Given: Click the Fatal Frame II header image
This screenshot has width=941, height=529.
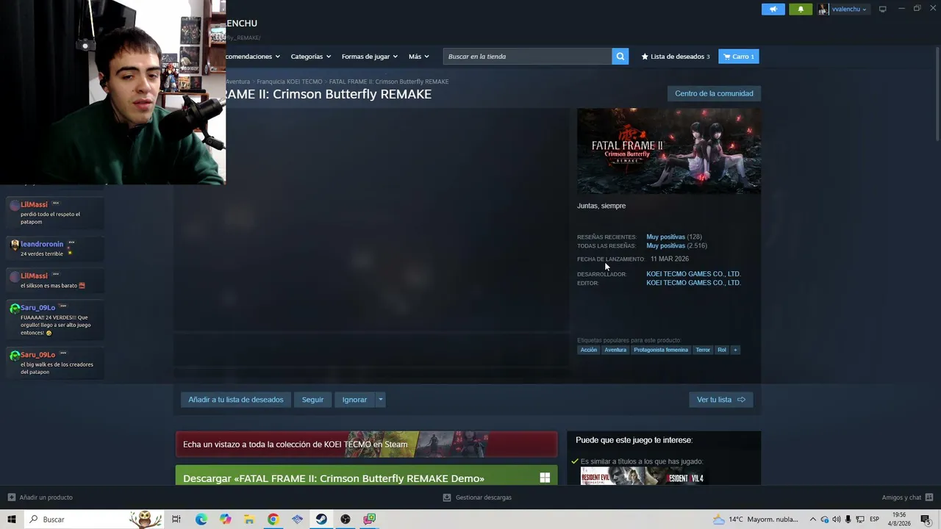Looking at the screenshot, I should click(669, 151).
